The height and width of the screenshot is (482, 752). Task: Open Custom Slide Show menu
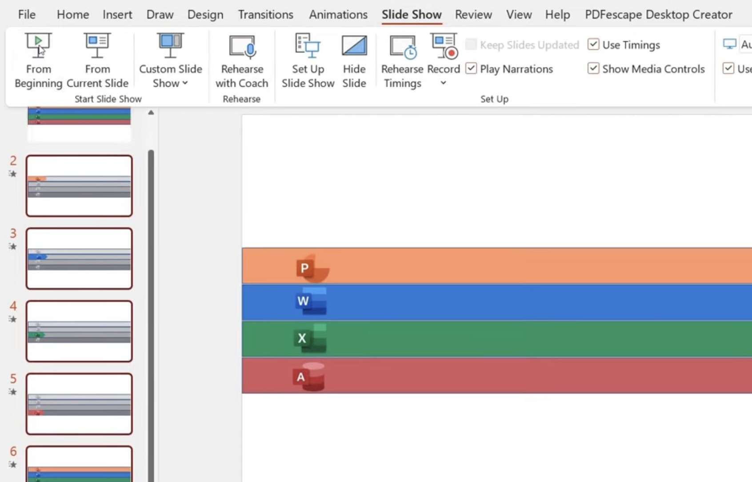coord(170,60)
